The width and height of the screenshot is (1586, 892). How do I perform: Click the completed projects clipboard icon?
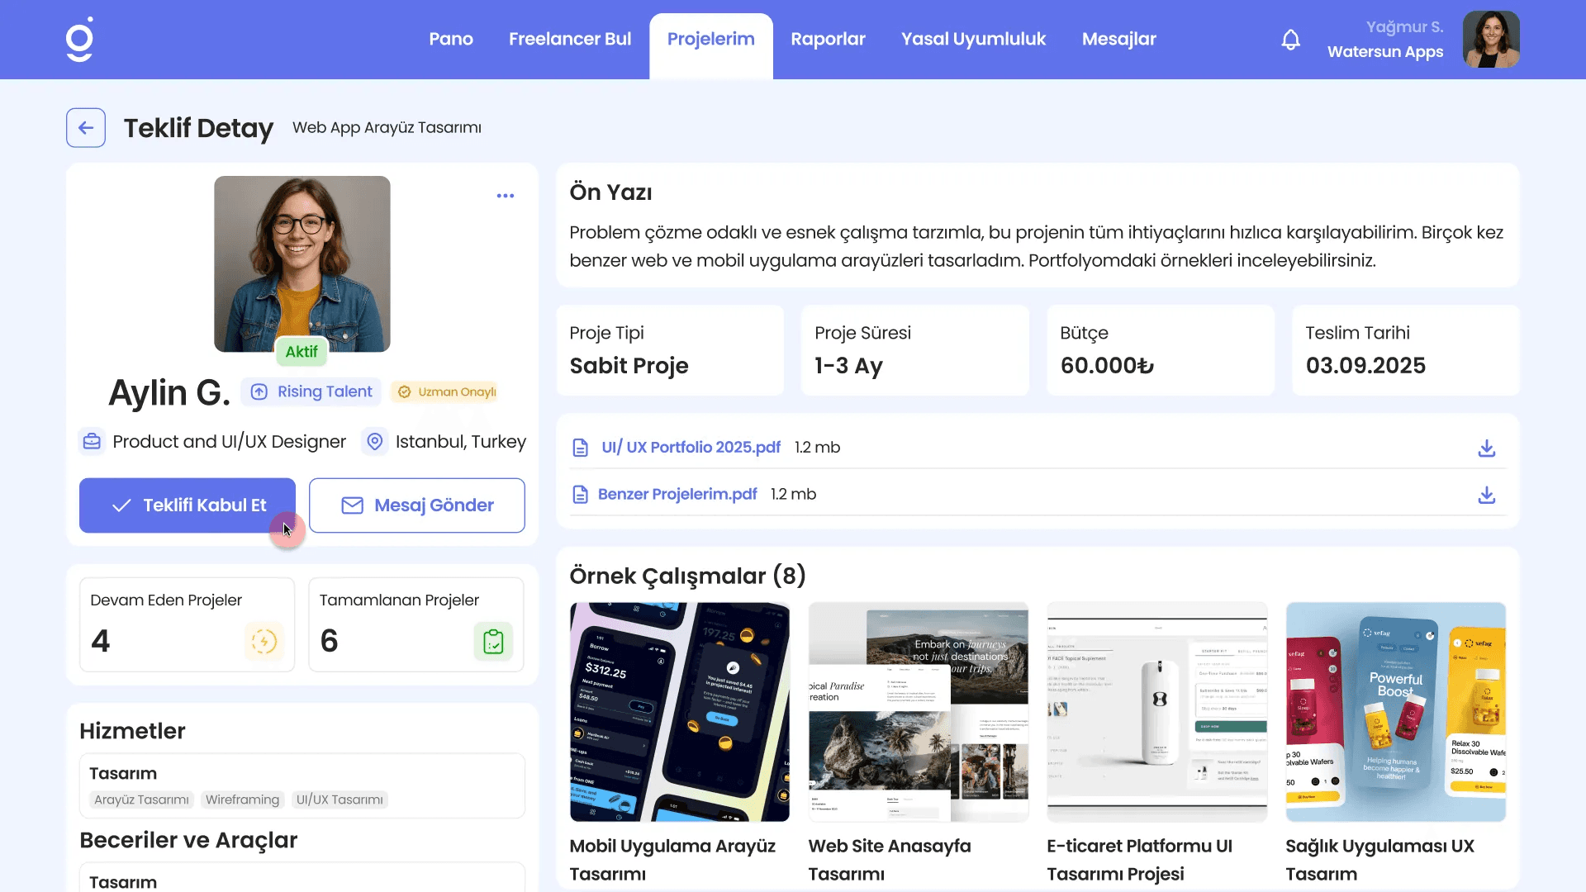click(x=493, y=642)
